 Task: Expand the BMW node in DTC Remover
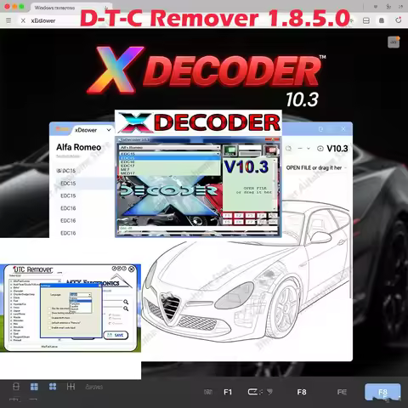11,287
